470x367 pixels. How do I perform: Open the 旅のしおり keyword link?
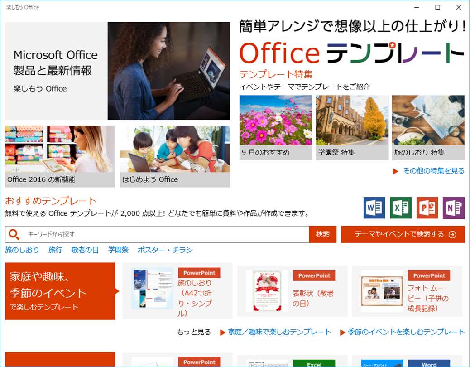[x=22, y=250]
